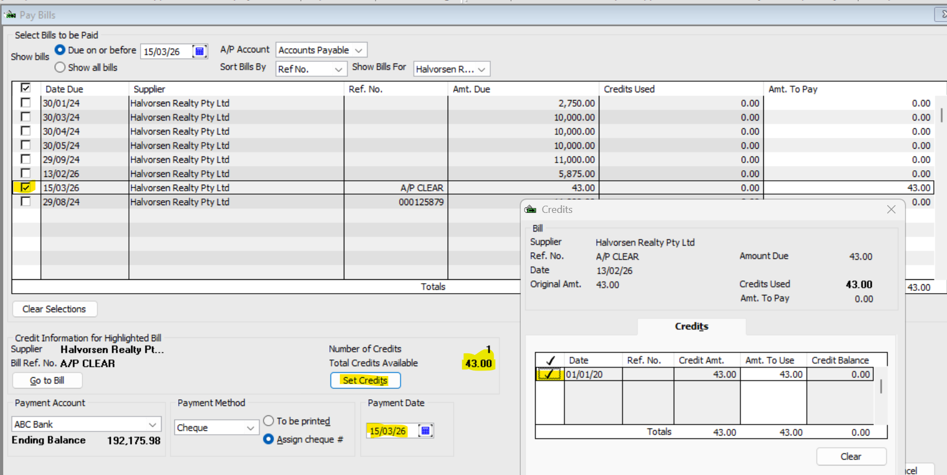Select the Show all bills option
Image resolution: width=947 pixels, height=475 pixels.
point(60,67)
